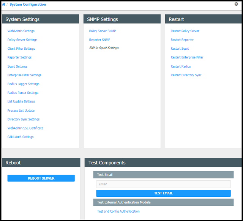Open Test and Config Authentication link
This screenshot has height=221, width=243.
pos(118,212)
